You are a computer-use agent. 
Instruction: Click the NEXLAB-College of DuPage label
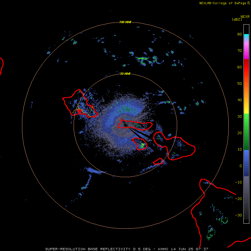pos(223,3)
